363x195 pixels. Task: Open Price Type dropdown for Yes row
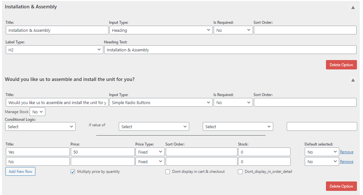(x=150, y=152)
